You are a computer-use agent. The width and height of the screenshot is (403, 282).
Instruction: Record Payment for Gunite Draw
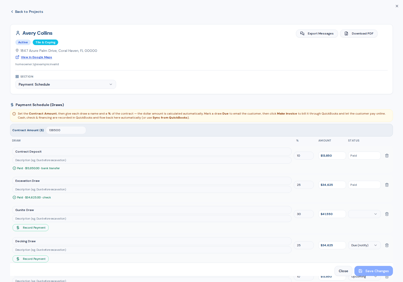coord(31,228)
